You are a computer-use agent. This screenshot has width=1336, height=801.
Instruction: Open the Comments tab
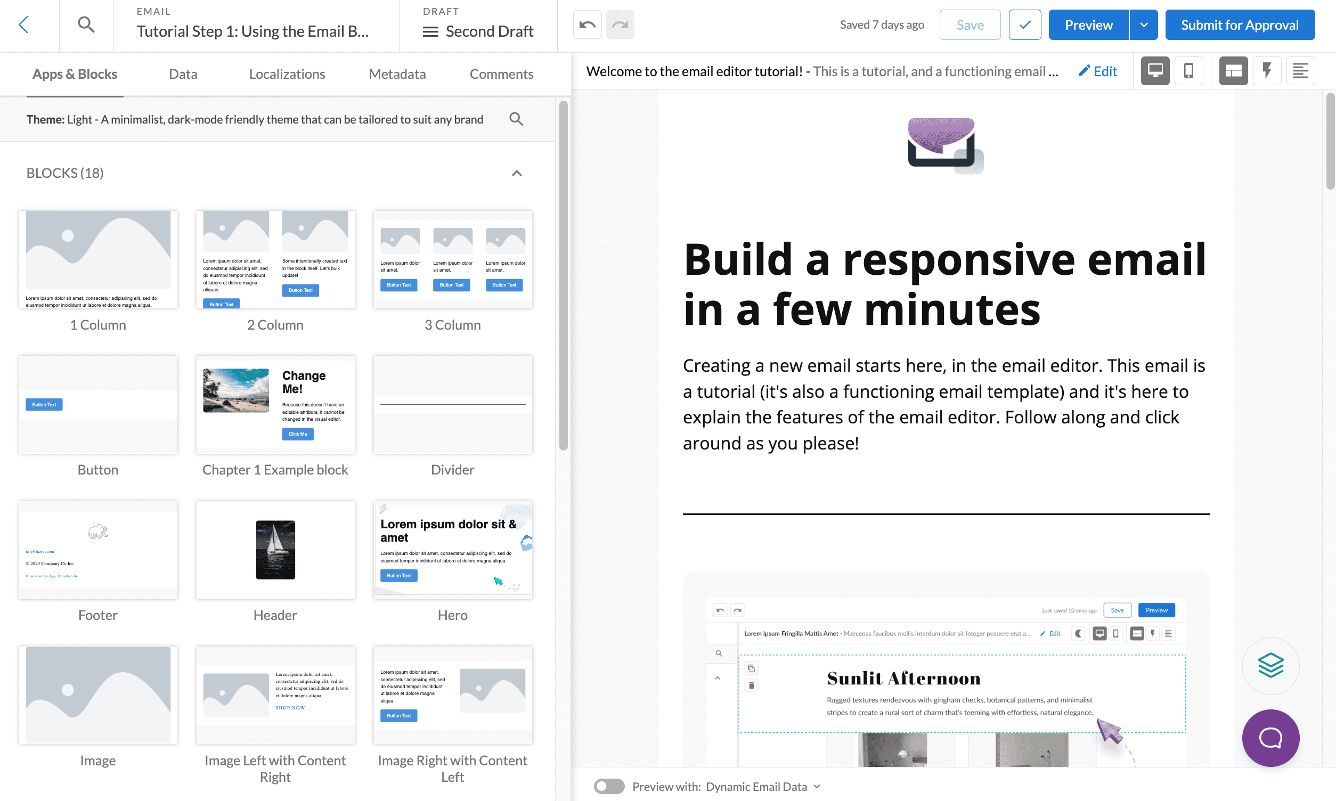click(x=501, y=74)
